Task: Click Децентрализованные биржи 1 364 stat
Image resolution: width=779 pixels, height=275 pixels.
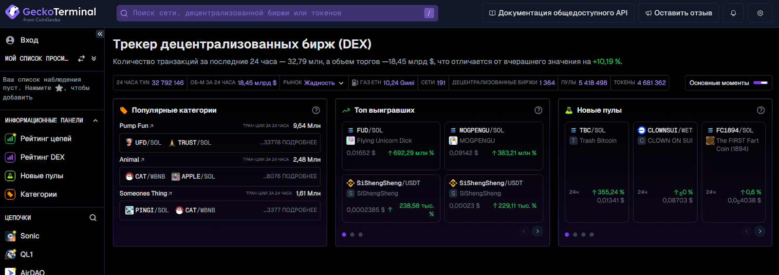Action: pos(503,83)
